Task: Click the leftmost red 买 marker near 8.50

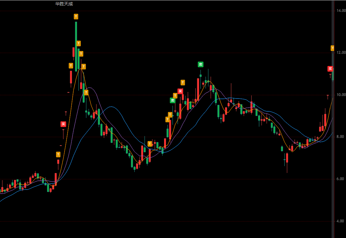Action: click(63, 124)
